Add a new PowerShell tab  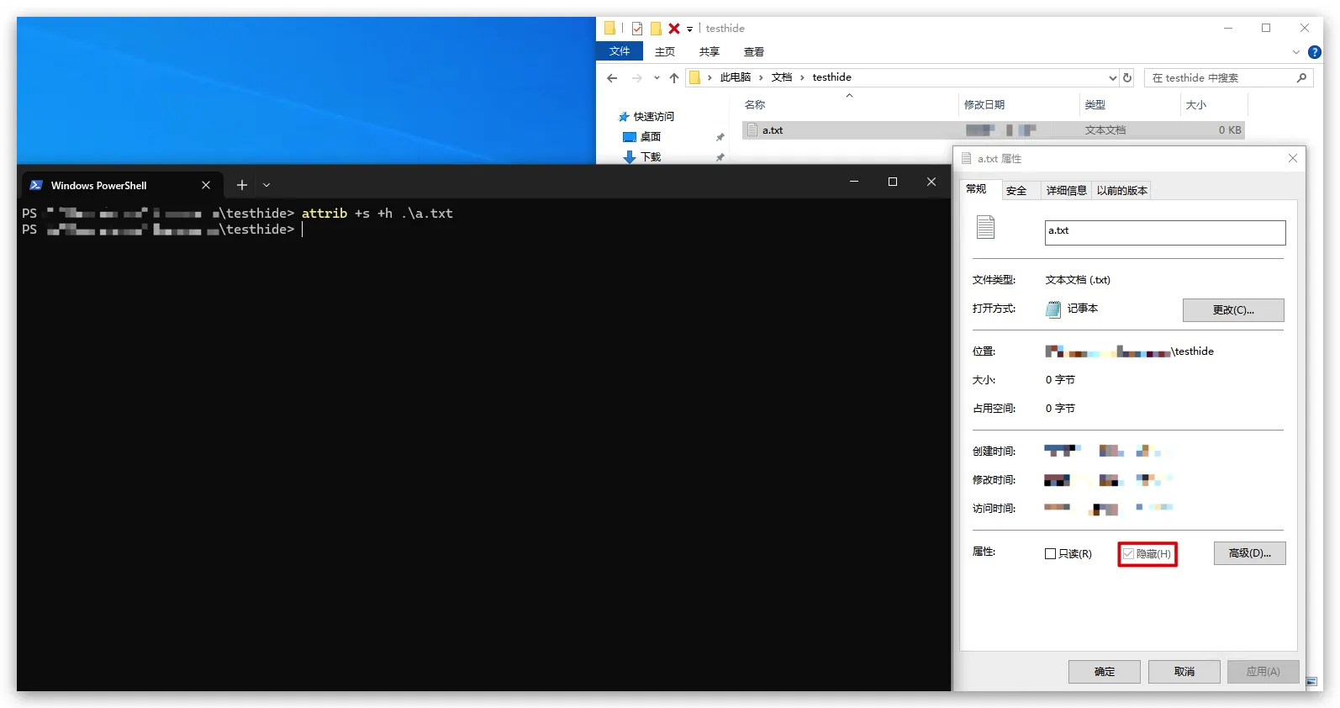242,185
